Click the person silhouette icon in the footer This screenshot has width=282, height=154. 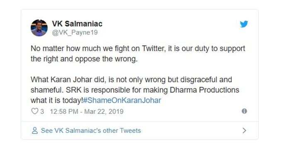(x=35, y=131)
